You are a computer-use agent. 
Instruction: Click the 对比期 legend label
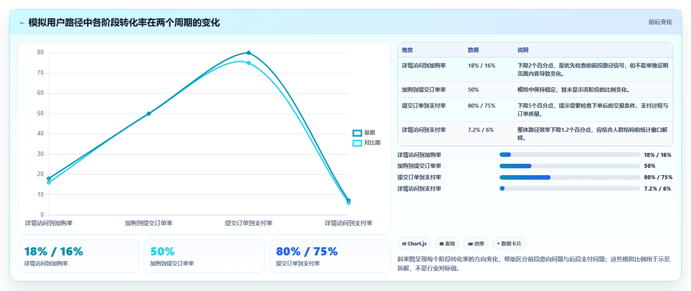[x=372, y=143]
